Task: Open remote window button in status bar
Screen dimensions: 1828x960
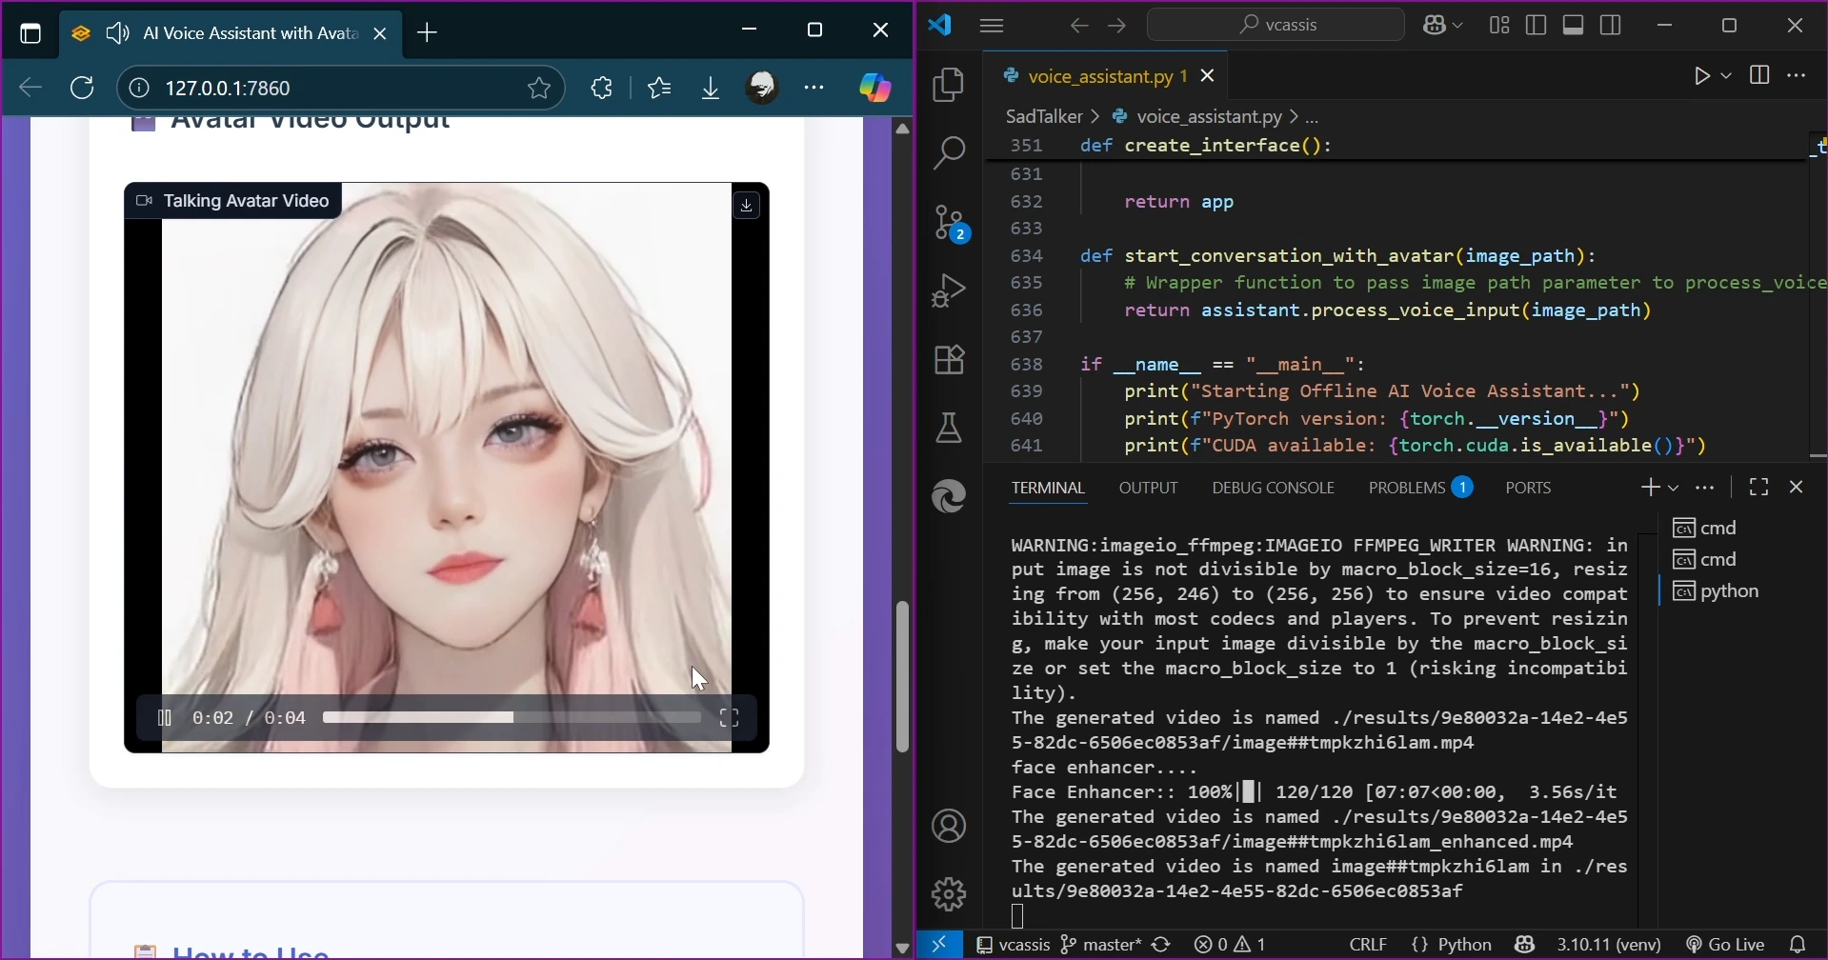Action: point(940,945)
